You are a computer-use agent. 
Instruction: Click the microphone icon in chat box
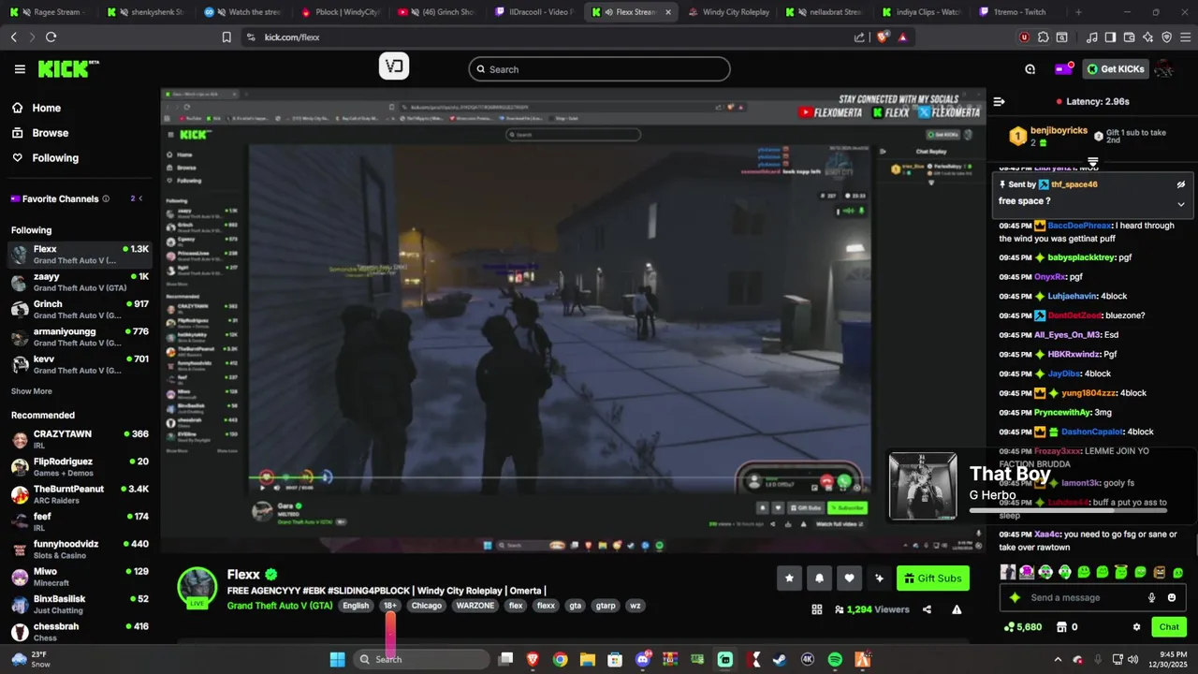(1151, 597)
